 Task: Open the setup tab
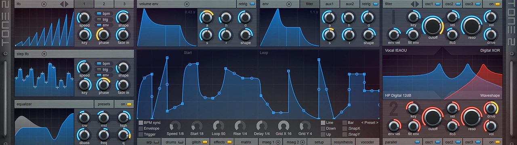coord(319,142)
